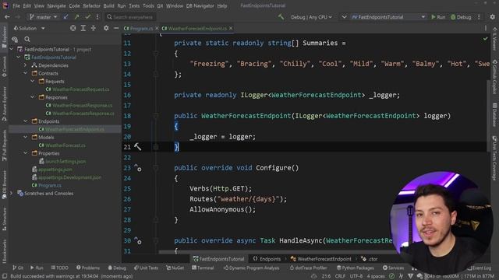Collapse the Models folder
Image resolution: width=499 pixels, height=280 pixels.
26,137
